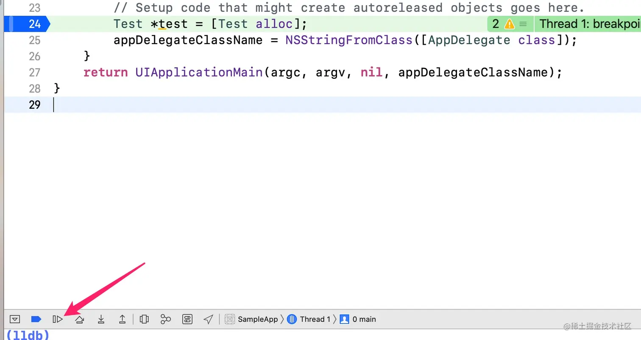Viewport: 641px width, 340px height.
Task: Click line number 25 in gutter
Action: (34, 40)
